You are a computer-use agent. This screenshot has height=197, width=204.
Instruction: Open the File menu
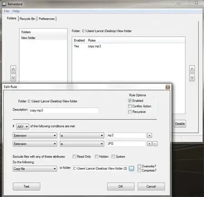pyautogui.click(x=6, y=11)
